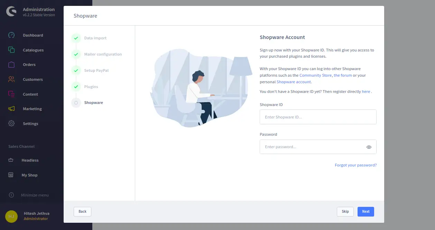Click the Headless basket icon

click(11, 160)
